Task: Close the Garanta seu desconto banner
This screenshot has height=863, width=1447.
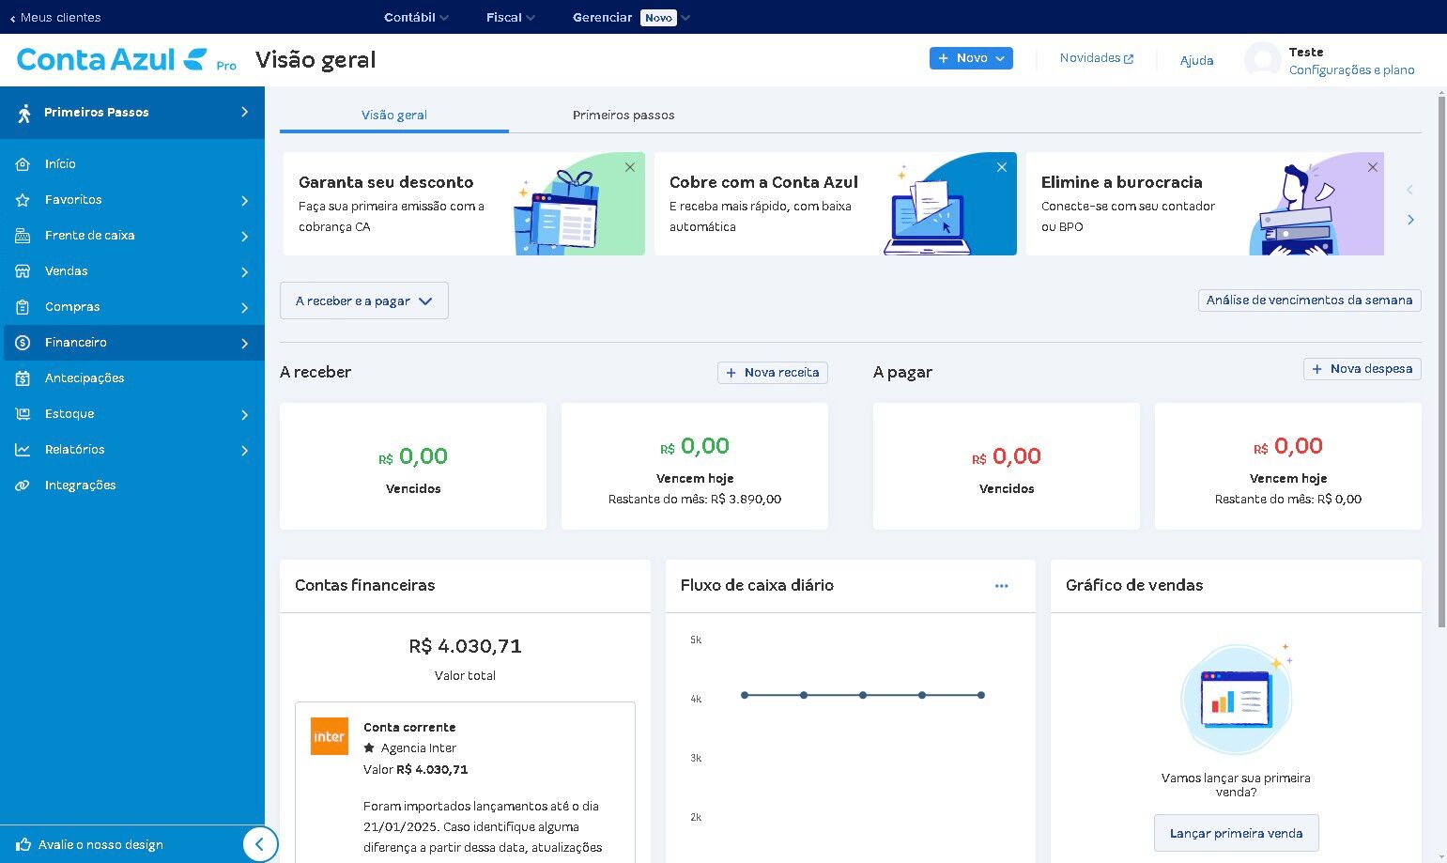Action: pyautogui.click(x=630, y=167)
